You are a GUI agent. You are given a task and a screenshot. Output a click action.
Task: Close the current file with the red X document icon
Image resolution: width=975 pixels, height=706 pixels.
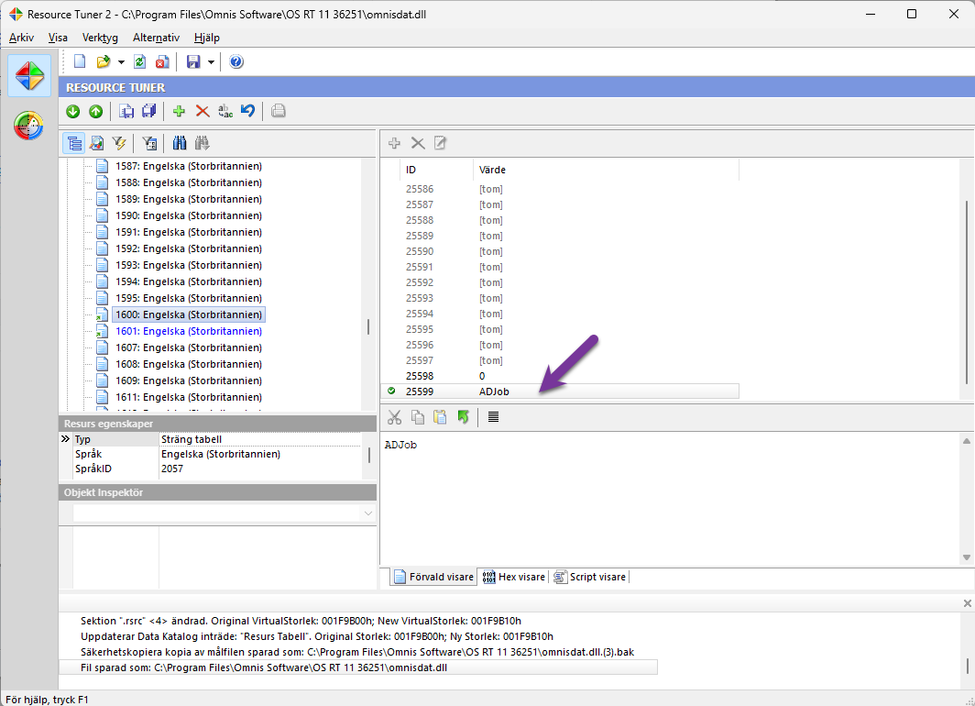point(162,61)
